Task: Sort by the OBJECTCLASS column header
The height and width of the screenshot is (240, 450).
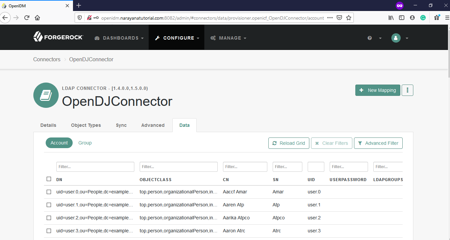Action: 156,179
